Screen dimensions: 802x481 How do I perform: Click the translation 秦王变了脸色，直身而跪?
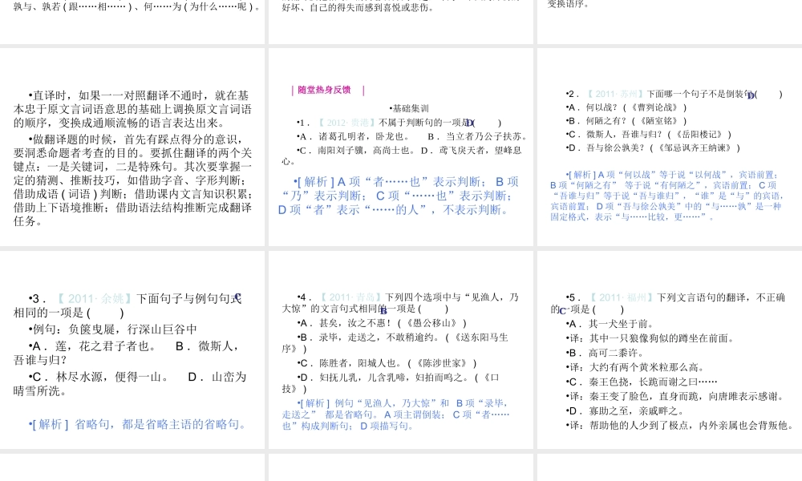point(676,396)
